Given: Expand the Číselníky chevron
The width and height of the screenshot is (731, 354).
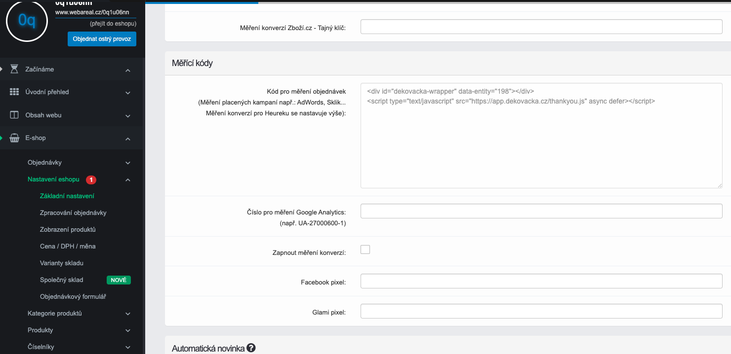Looking at the screenshot, I should [x=128, y=348].
